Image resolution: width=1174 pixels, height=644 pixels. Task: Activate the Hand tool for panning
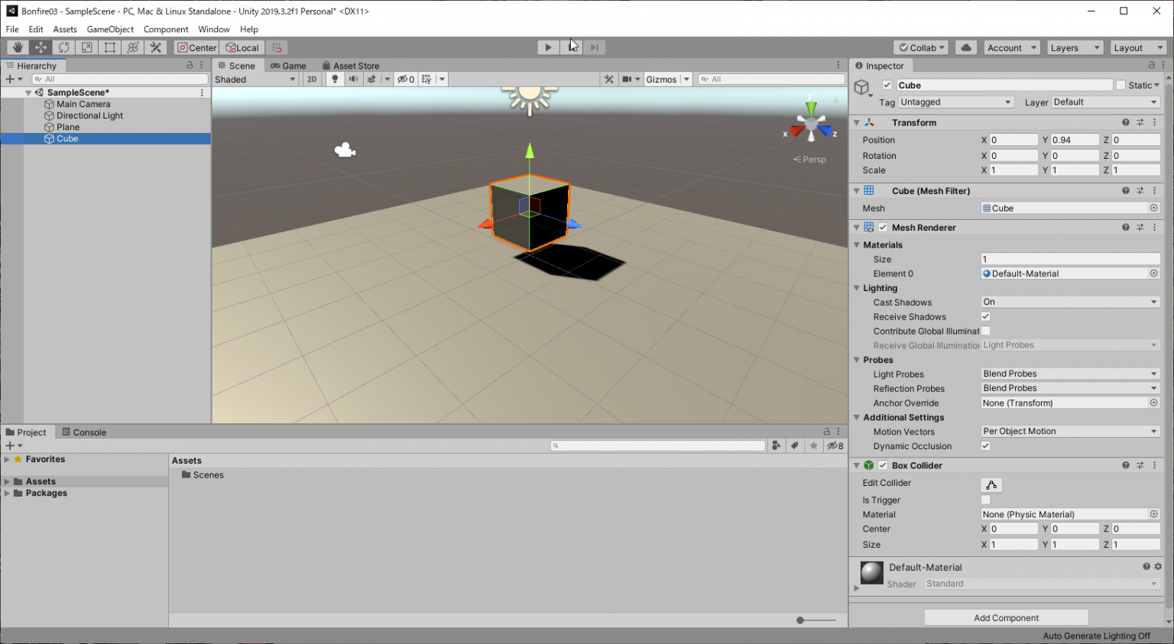pyautogui.click(x=17, y=47)
